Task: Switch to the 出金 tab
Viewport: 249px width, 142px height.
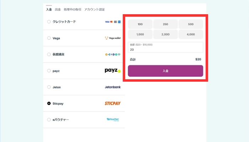Action: (x=58, y=10)
